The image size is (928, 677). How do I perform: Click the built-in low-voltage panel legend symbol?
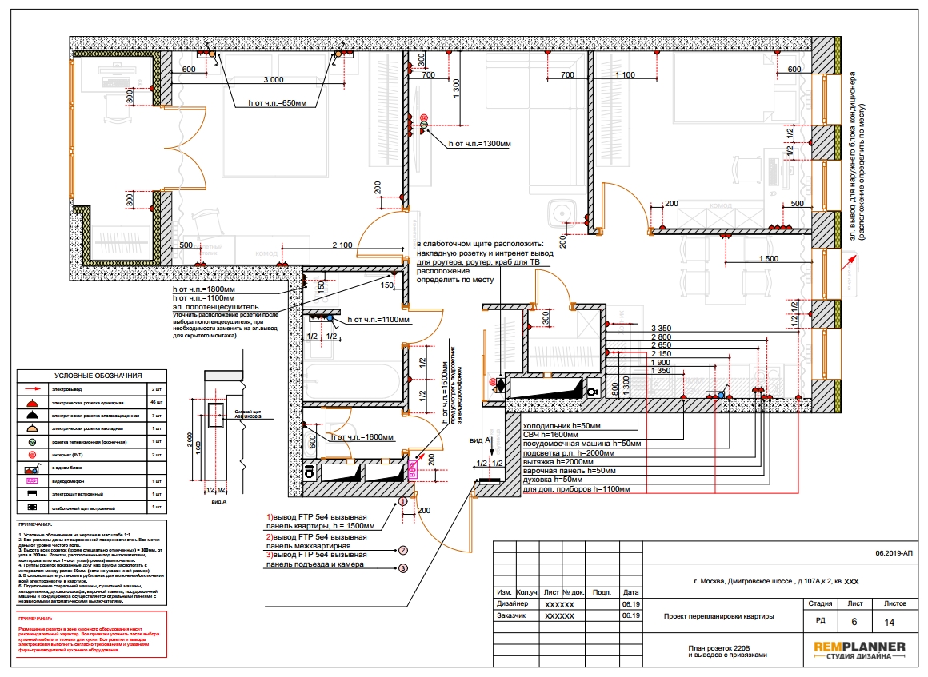pyautogui.click(x=33, y=508)
